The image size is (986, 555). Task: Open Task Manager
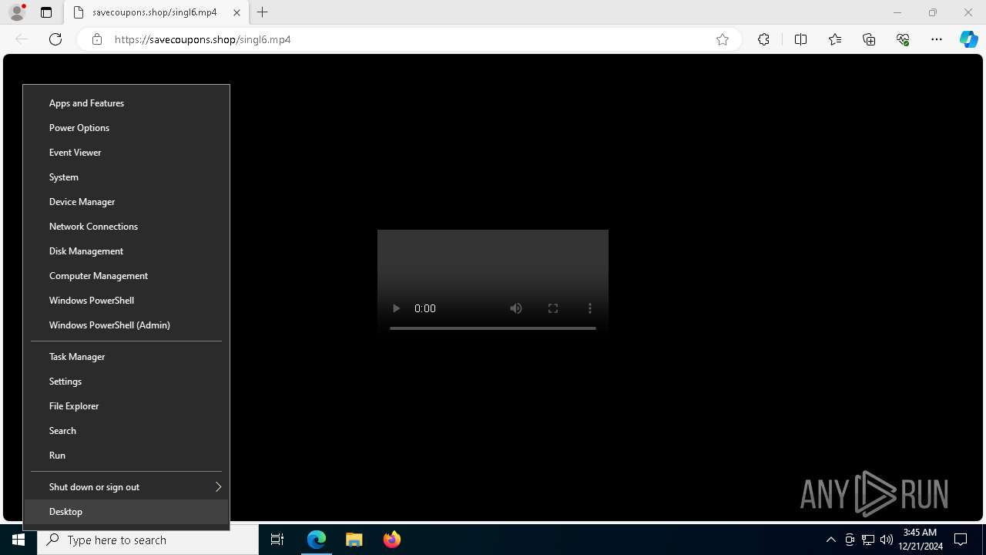pyautogui.click(x=126, y=357)
